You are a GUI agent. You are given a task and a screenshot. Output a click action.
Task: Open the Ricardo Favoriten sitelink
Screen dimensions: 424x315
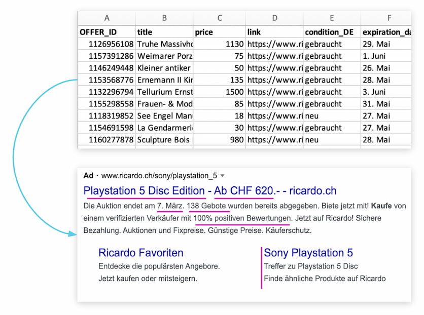click(x=141, y=253)
